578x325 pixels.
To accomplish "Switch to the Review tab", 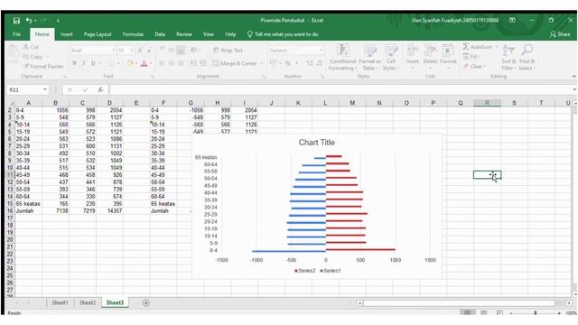I will [184, 34].
